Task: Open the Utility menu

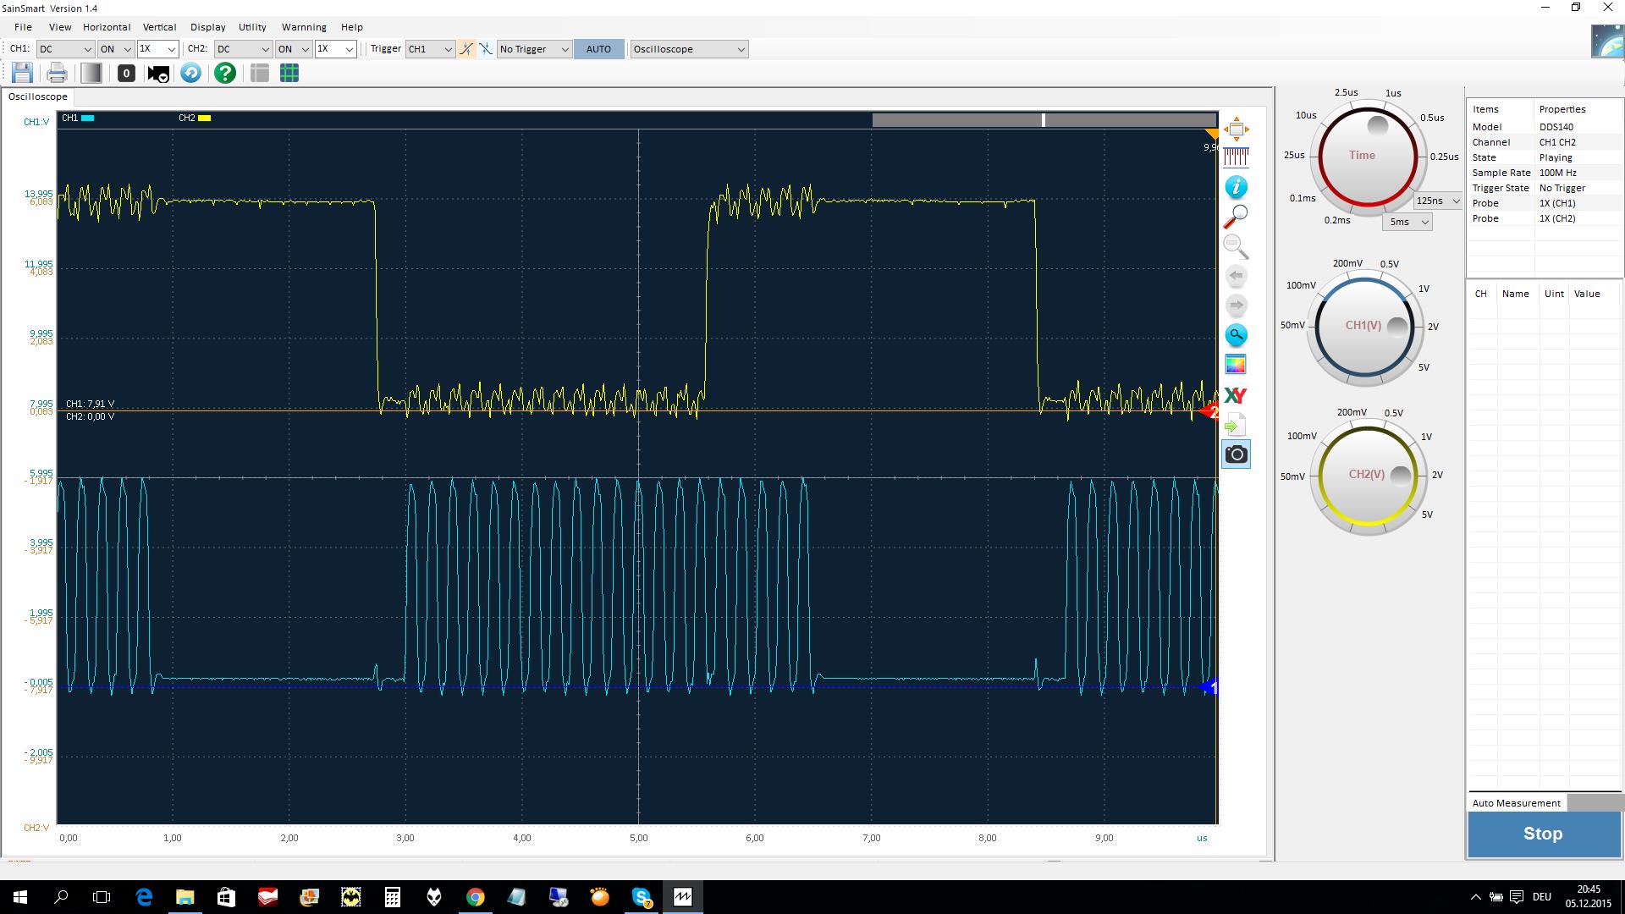Action: click(252, 27)
